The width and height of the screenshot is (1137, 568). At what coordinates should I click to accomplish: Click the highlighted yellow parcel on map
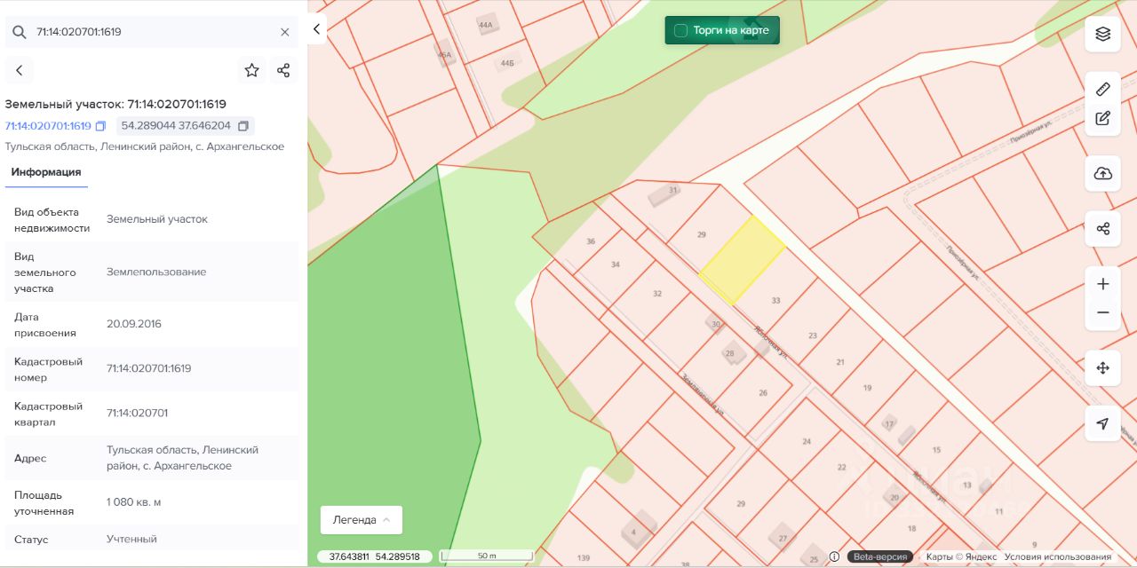tap(743, 260)
